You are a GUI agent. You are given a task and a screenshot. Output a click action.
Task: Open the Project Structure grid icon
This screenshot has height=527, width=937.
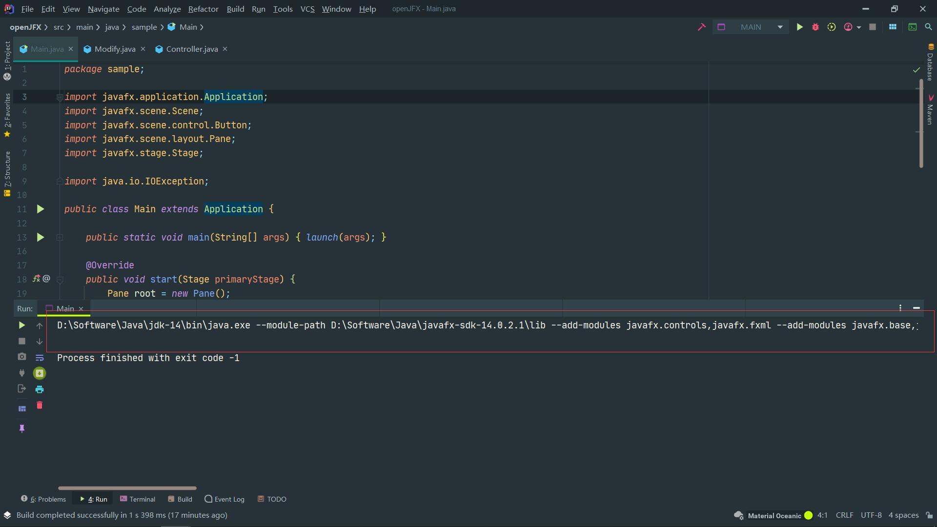pyautogui.click(x=893, y=27)
